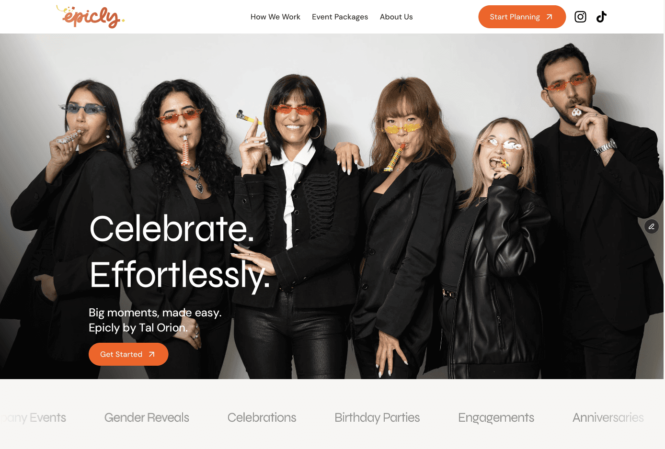Image resolution: width=665 pixels, height=449 pixels.
Task: Select Birthday Parties in the scrolling strip
Action: click(377, 418)
